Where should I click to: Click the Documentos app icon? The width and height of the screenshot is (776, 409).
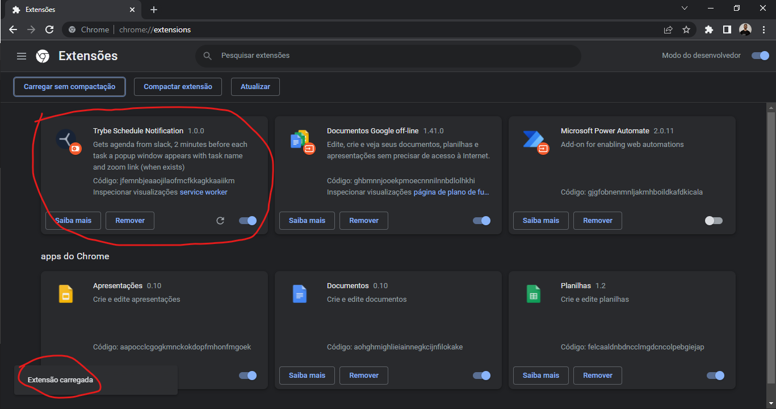tap(299, 294)
